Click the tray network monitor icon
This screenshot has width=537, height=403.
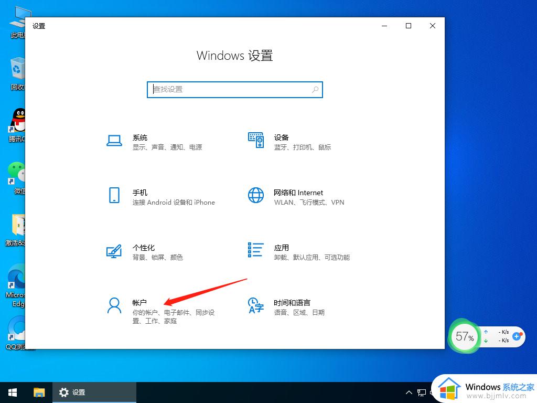tap(422, 393)
